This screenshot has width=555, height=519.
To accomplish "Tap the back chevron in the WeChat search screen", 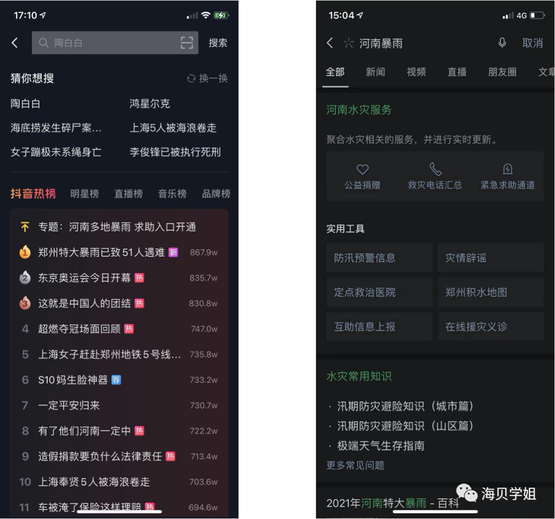I will click(x=329, y=43).
